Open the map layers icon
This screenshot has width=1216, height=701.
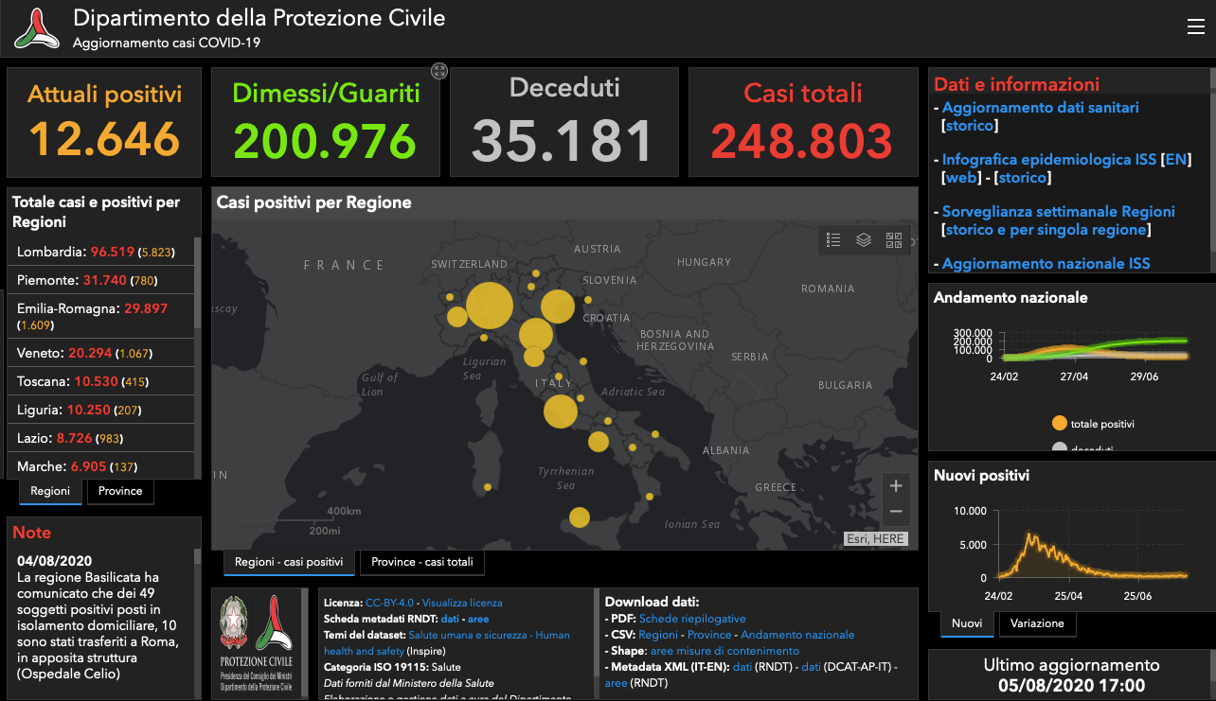[864, 240]
